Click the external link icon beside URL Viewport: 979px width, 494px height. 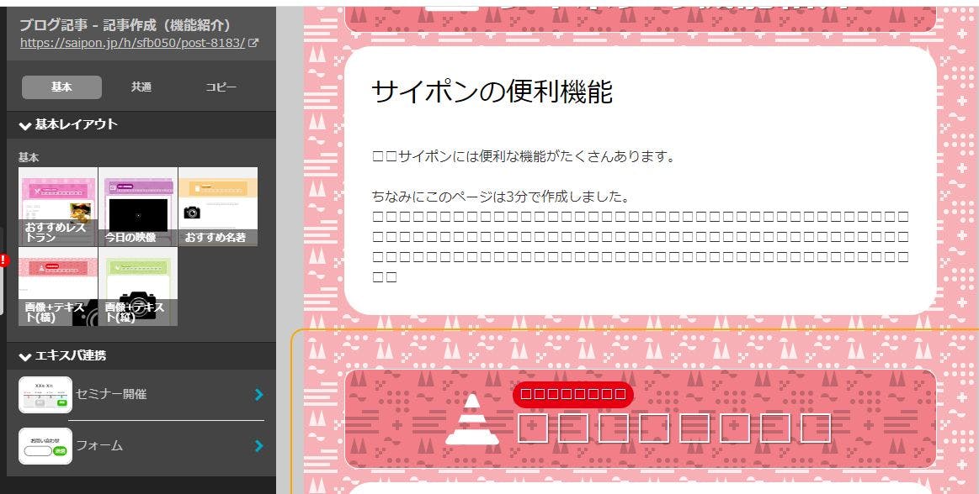(253, 43)
